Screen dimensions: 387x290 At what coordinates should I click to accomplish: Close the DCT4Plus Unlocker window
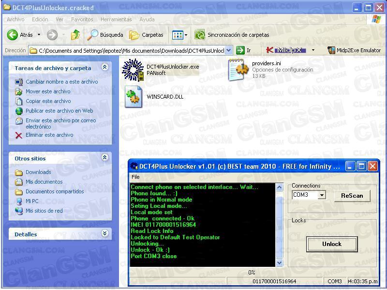373,166
